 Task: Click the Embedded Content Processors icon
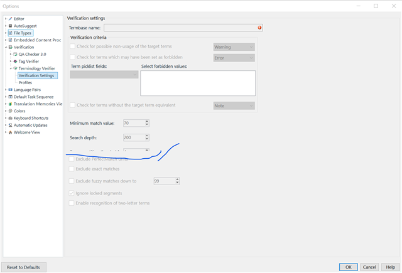click(10, 40)
